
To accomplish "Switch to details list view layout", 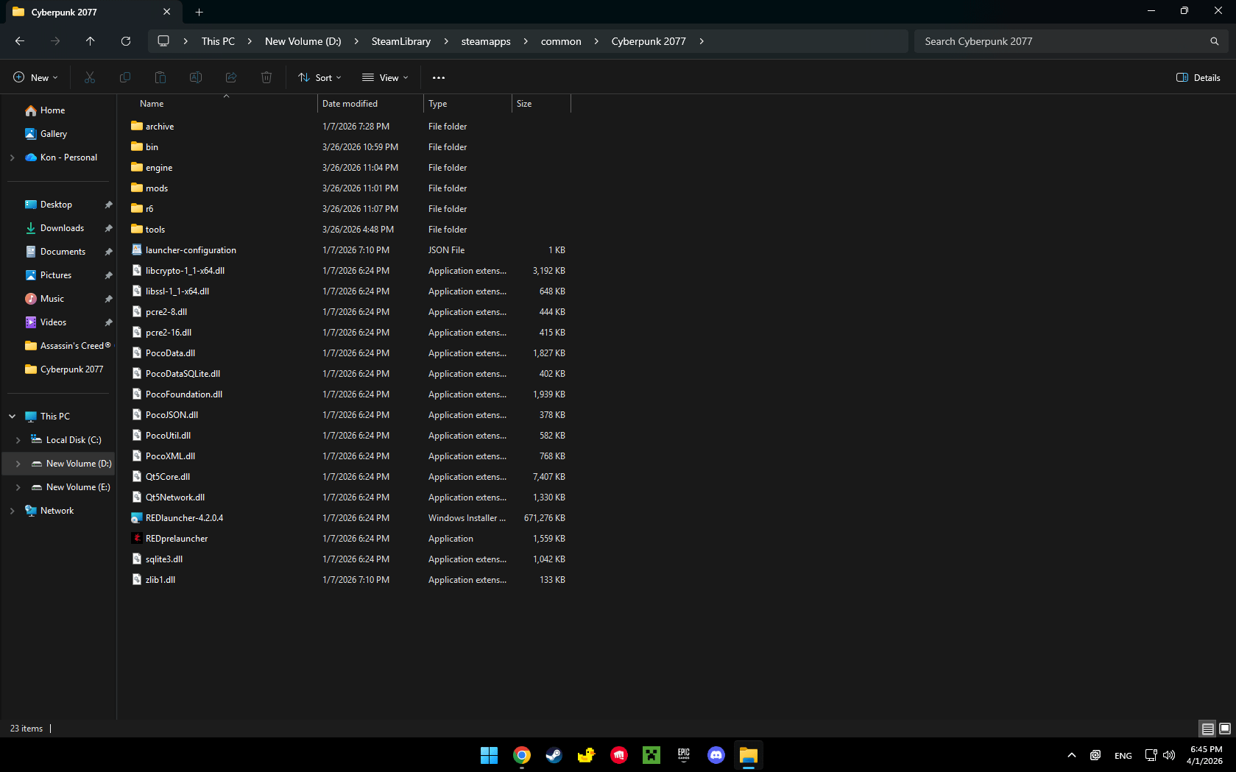I will pos(1208,729).
